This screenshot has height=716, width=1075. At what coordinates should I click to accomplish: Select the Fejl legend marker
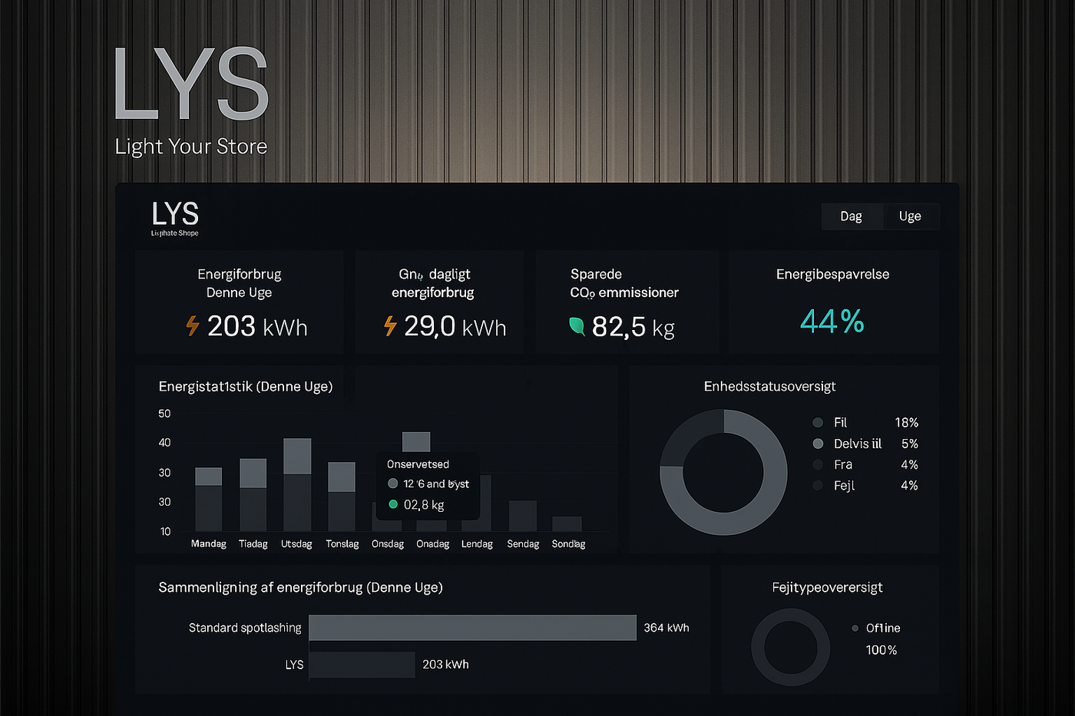click(818, 485)
